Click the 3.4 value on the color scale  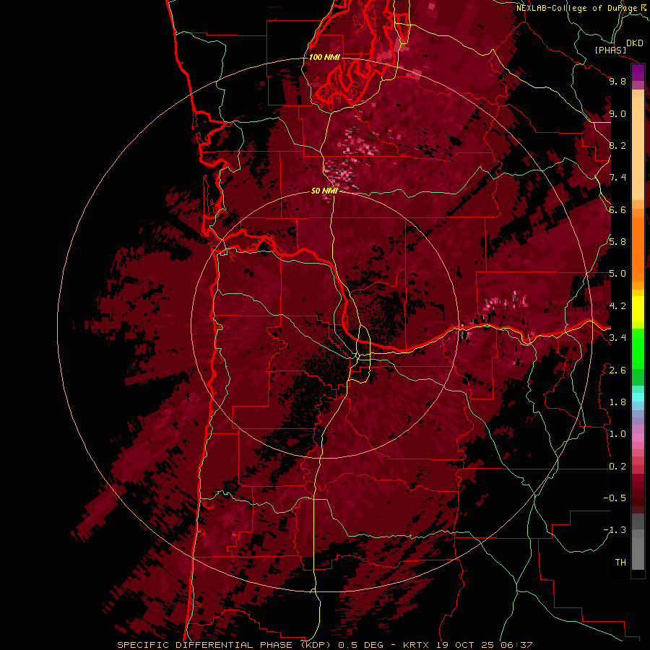[617, 338]
